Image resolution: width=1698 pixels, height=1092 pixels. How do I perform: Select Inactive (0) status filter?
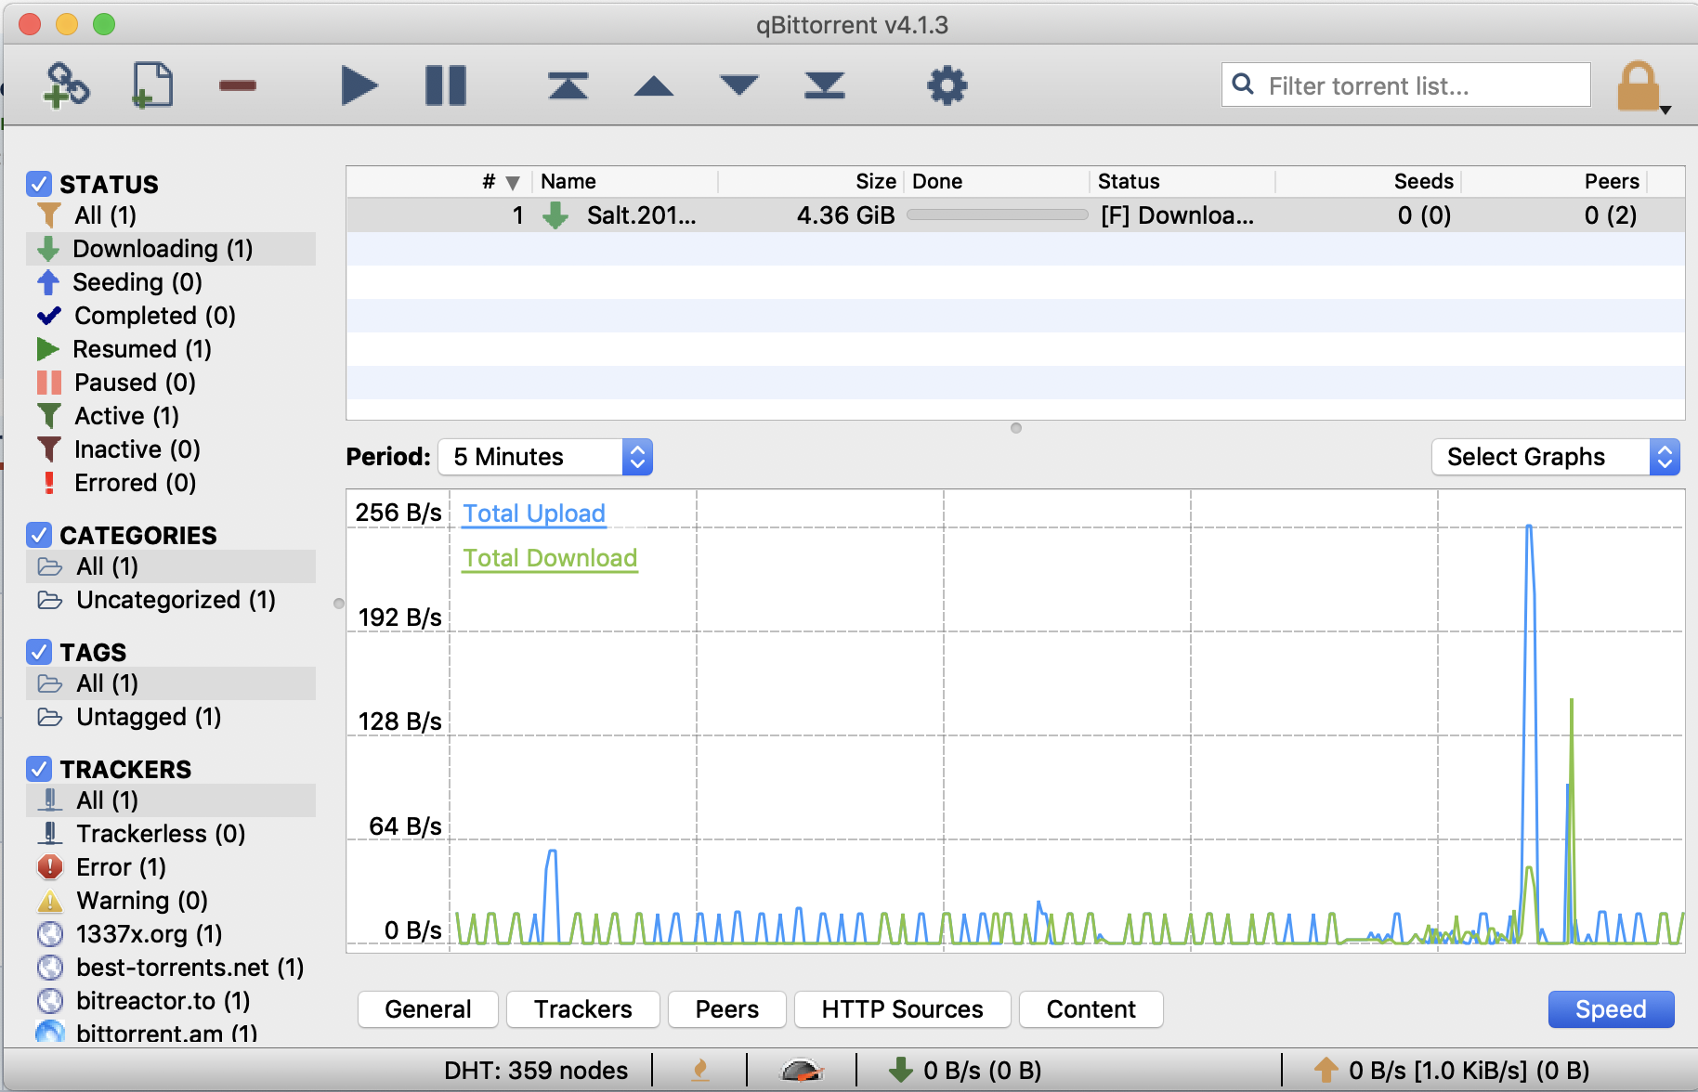pos(171,449)
